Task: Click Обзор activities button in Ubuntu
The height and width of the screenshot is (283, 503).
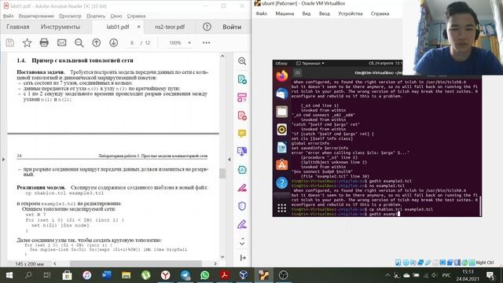Action: click(x=281, y=63)
